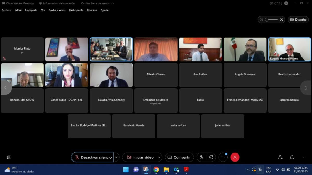Open the Participante menu
The image size is (312, 175).
(76, 10)
